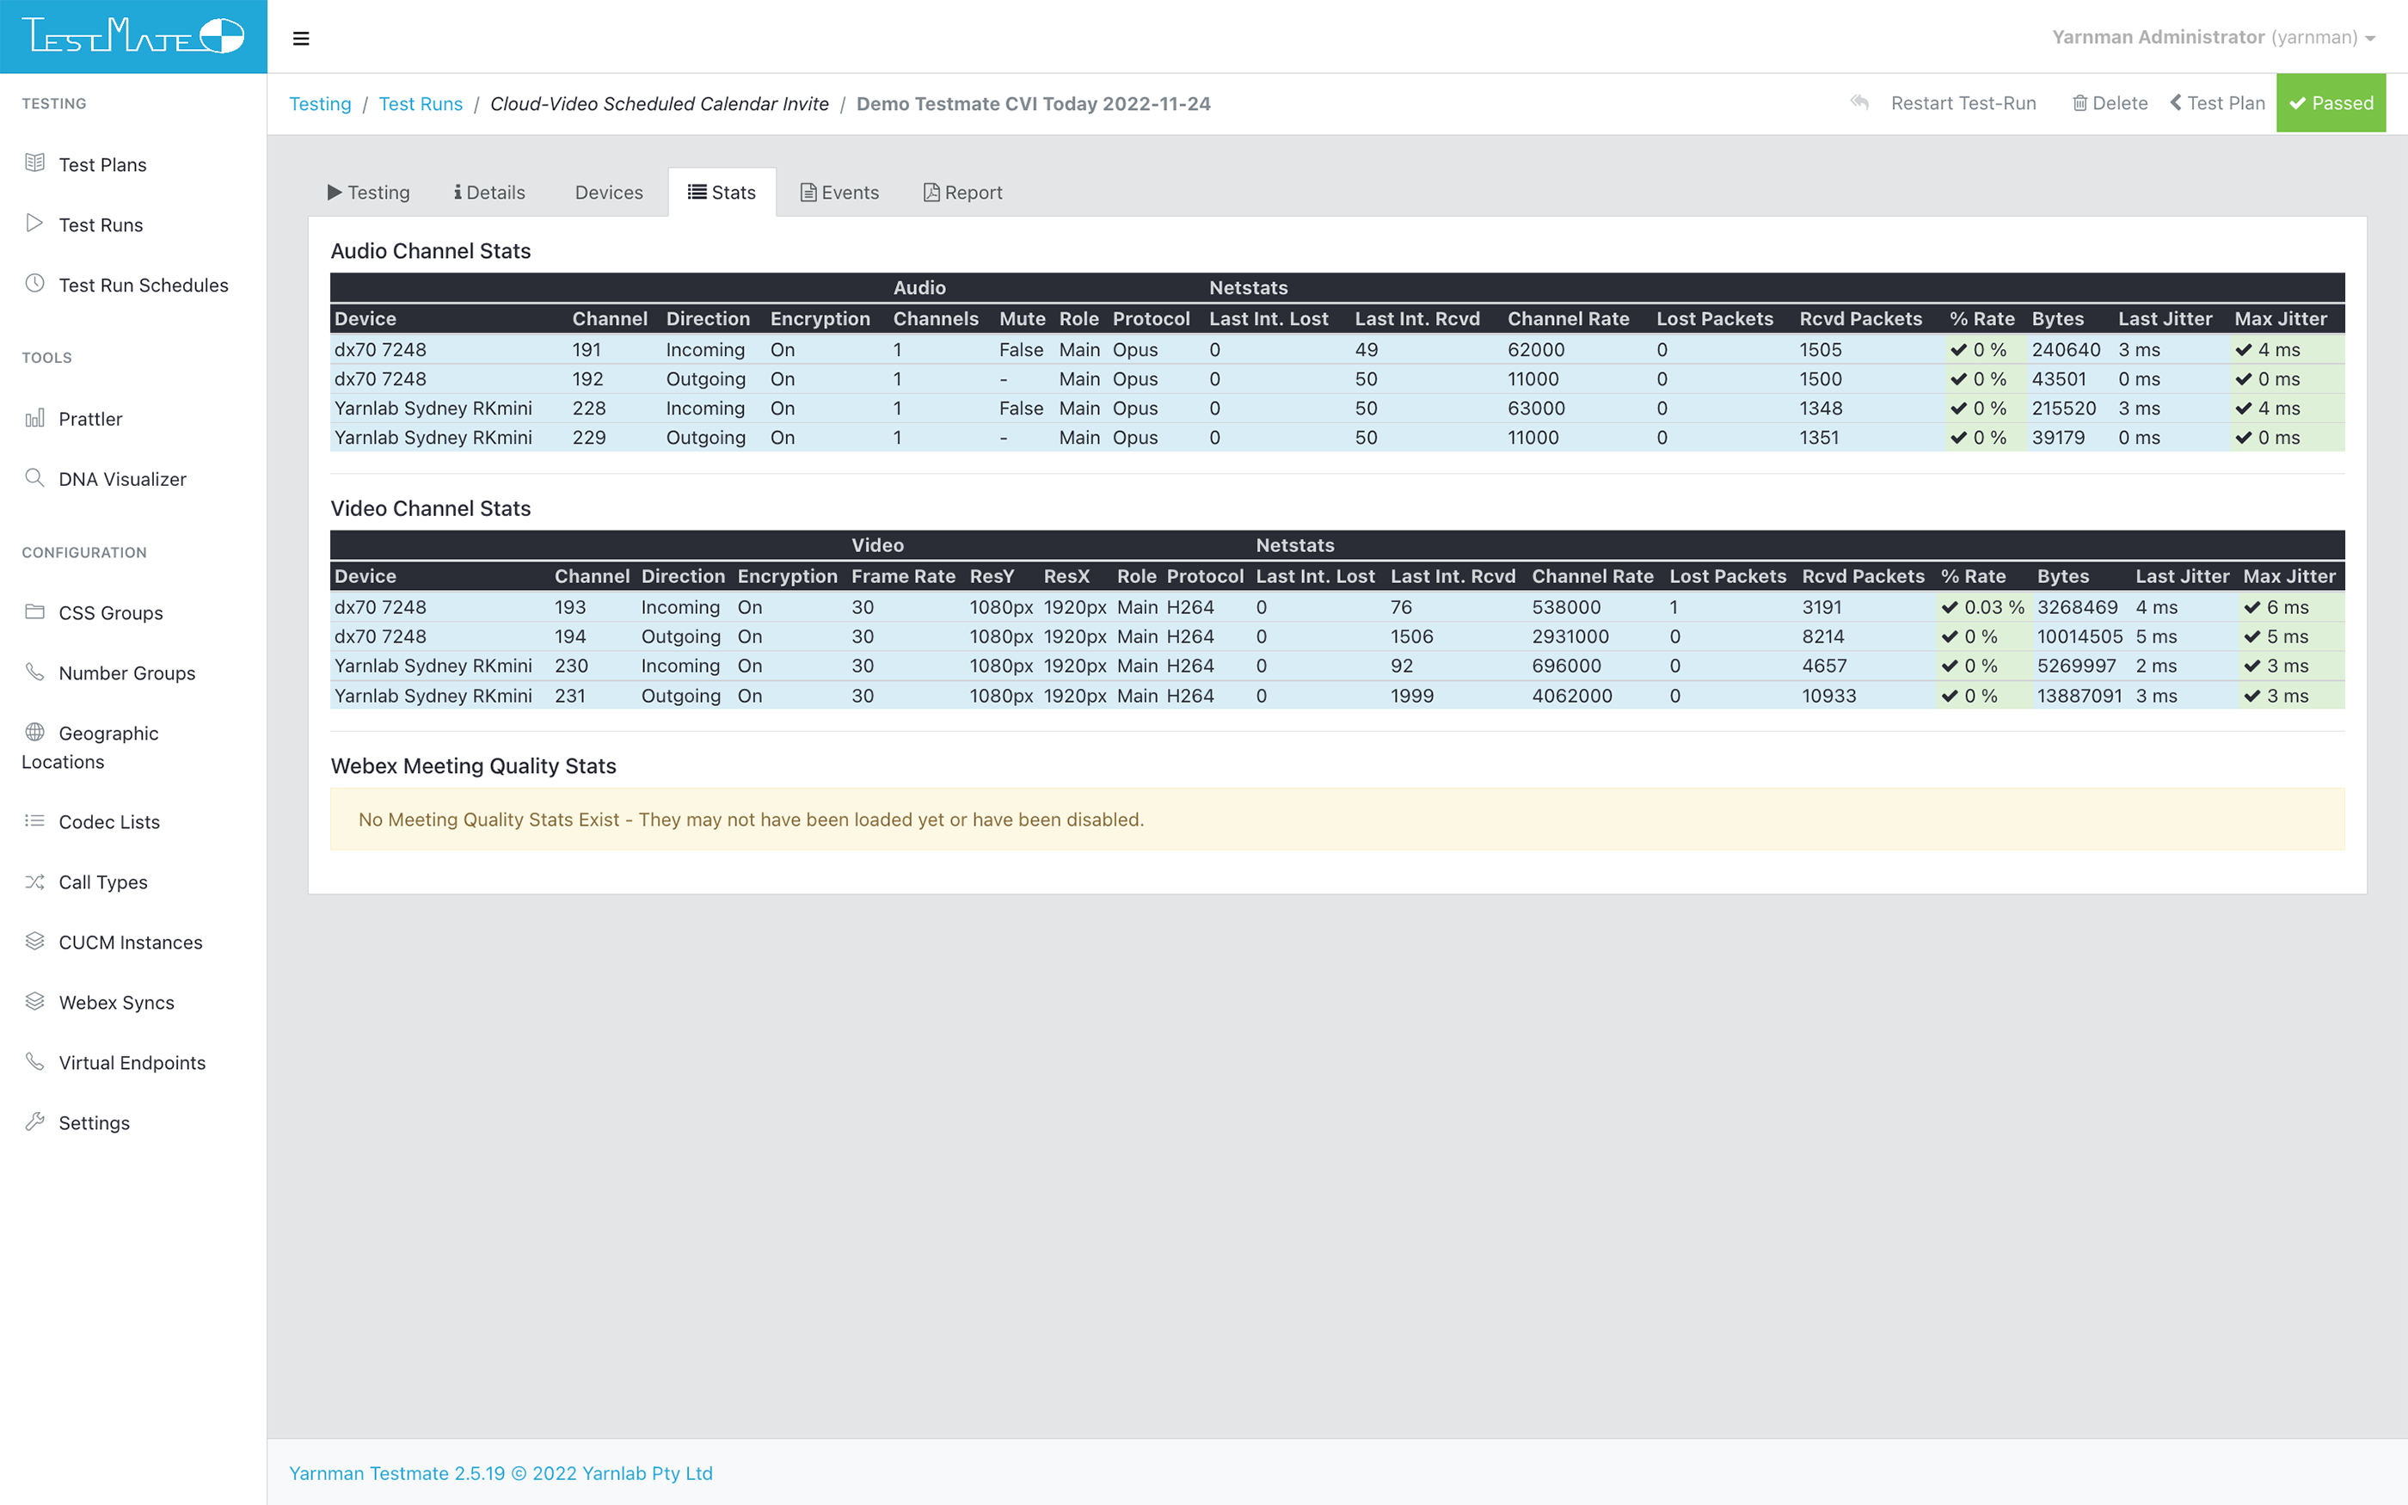Switch to the Report tab
This screenshot has height=1505, width=2408.
(x=961, y=191)
